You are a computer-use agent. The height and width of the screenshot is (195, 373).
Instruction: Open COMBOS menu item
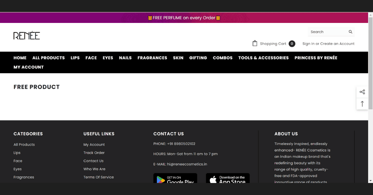(x=223, y=58)
